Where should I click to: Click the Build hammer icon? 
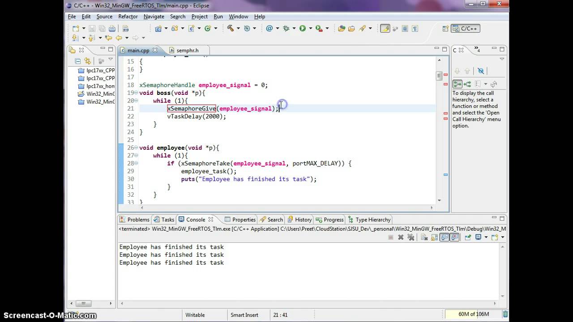231,28
